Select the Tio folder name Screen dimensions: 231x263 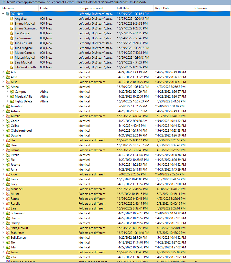(13, 242)
